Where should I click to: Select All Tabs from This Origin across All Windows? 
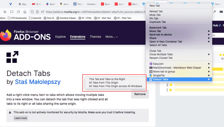coord(115,86)
